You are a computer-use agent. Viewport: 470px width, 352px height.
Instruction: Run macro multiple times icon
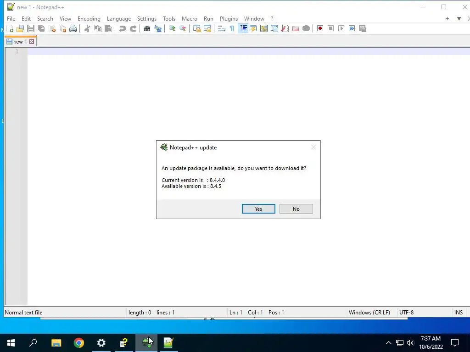[352, 29]
